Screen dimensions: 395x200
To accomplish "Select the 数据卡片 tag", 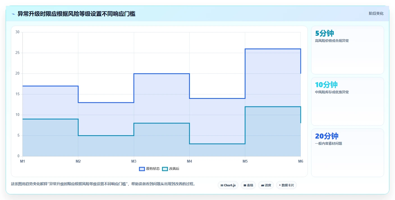I will point(286,185).
